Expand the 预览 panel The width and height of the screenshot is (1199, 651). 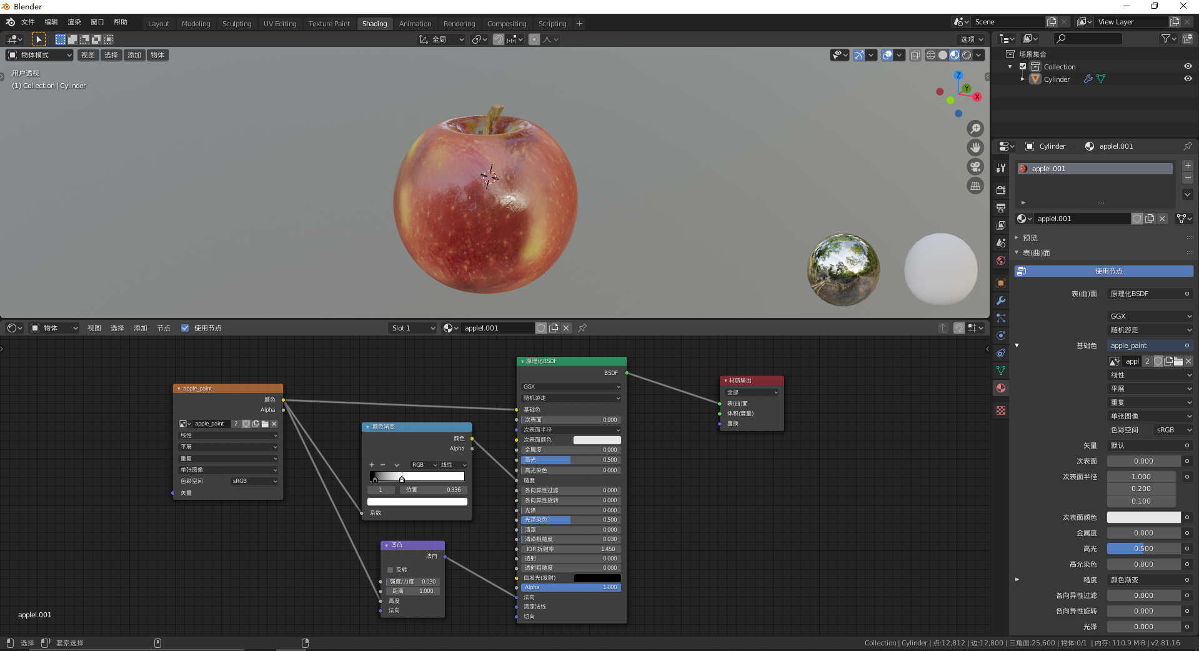tap(1030, 238)
